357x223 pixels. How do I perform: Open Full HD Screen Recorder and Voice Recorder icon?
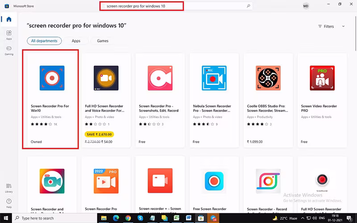tap(106, 78)
